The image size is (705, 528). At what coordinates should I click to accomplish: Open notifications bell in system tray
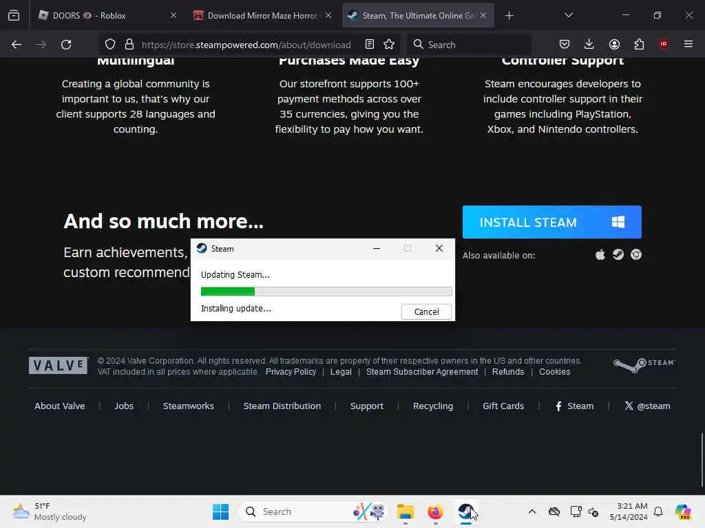tap(658, 511)
